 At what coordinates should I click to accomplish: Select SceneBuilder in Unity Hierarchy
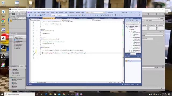19,41
